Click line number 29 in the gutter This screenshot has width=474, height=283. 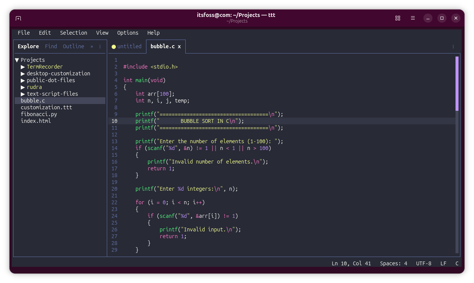pyautogui.click(x=114, y=250)
